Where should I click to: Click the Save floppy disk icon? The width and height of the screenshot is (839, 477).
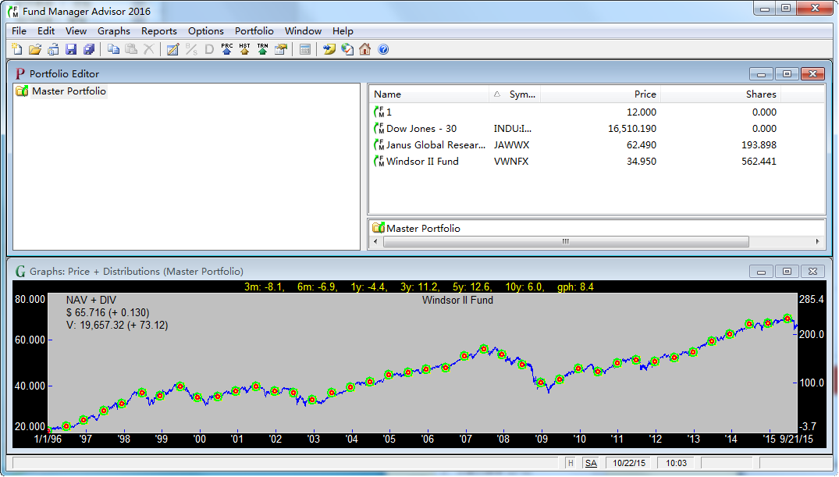pos(71,49)
